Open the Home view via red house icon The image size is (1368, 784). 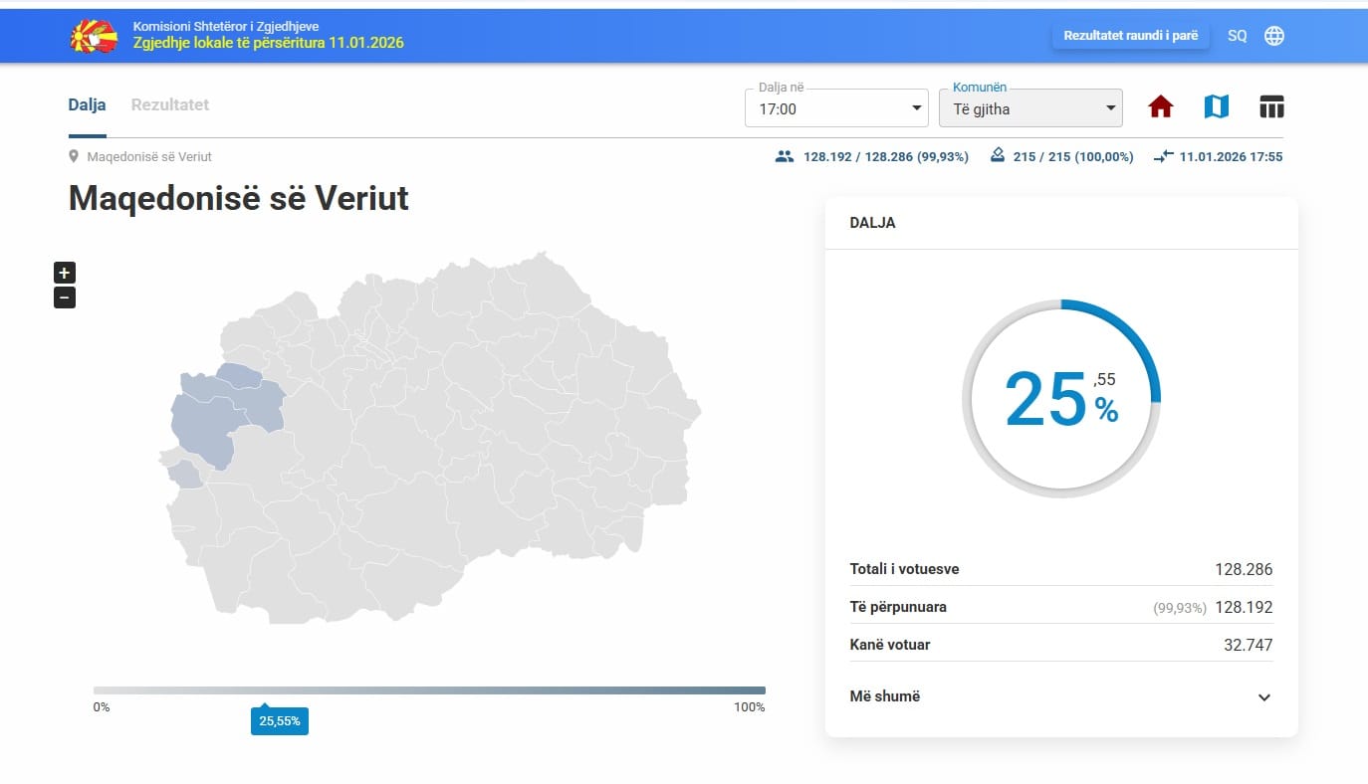point(1159,104)
